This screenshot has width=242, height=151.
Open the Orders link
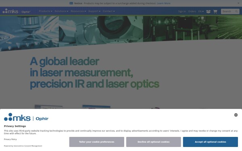tap(192, 11)
